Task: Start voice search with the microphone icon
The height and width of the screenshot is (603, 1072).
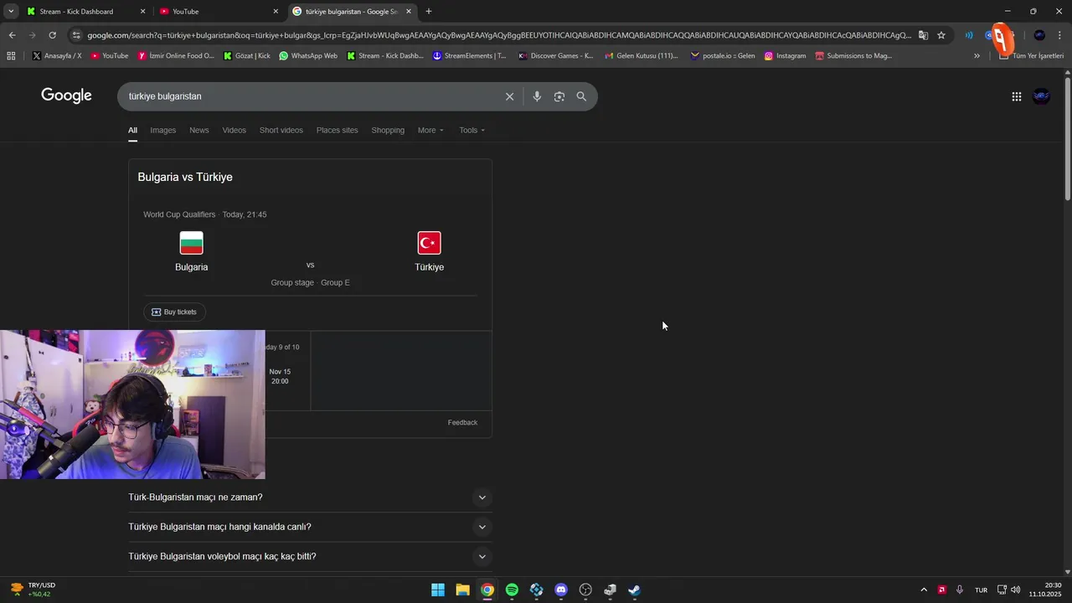Action: 537,96
